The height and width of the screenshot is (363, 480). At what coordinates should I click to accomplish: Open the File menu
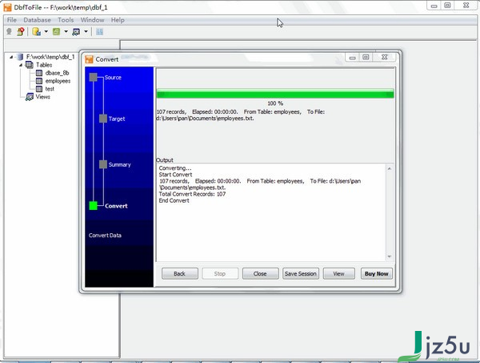(12, 20)
